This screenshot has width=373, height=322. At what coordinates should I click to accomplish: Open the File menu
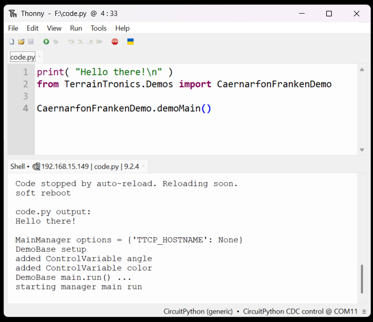coord(13,28)
